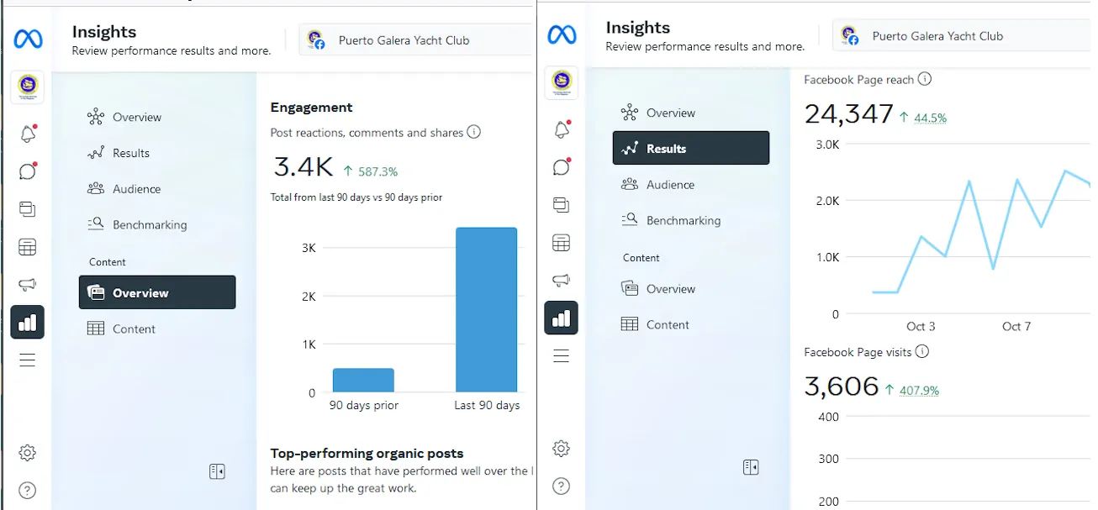The image size is (1098, 510).
Task: Open the Inbox chat bubble icon
Action: click(28, 171)
